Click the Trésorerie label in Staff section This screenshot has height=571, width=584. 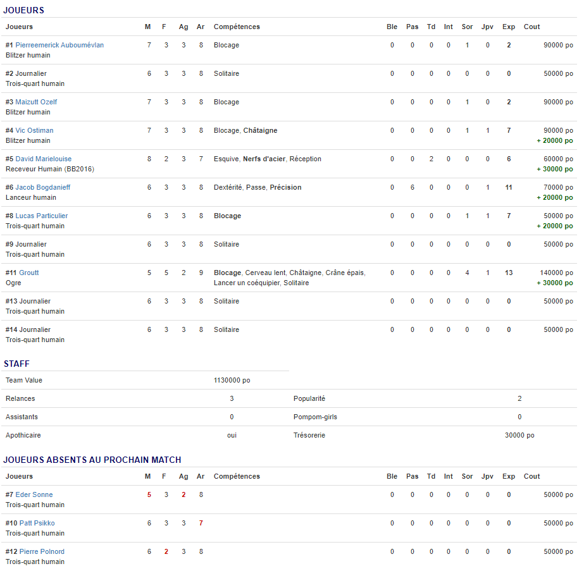coord(309,436)
